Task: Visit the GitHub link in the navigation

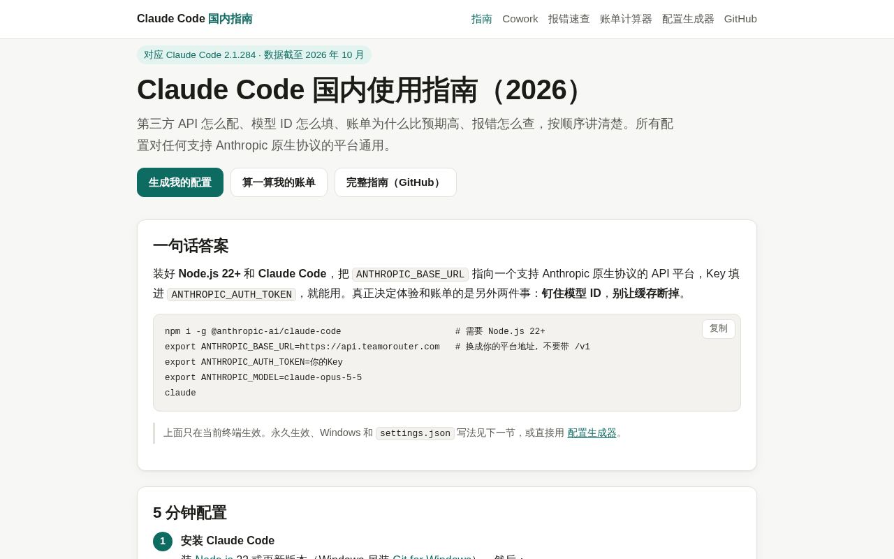Action: [x=740, y=19]
